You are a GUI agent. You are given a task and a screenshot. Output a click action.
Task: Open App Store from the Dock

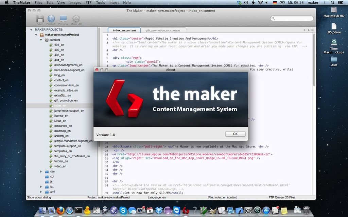(266, 210)
